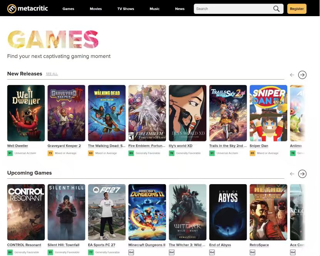Go back in New Releases with left arrow
This screenshot has width=320, height=256.
(x=292, y=75)
